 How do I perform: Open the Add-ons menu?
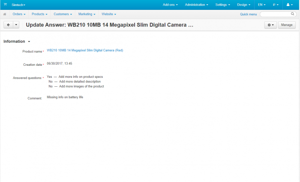pos(170,5)
